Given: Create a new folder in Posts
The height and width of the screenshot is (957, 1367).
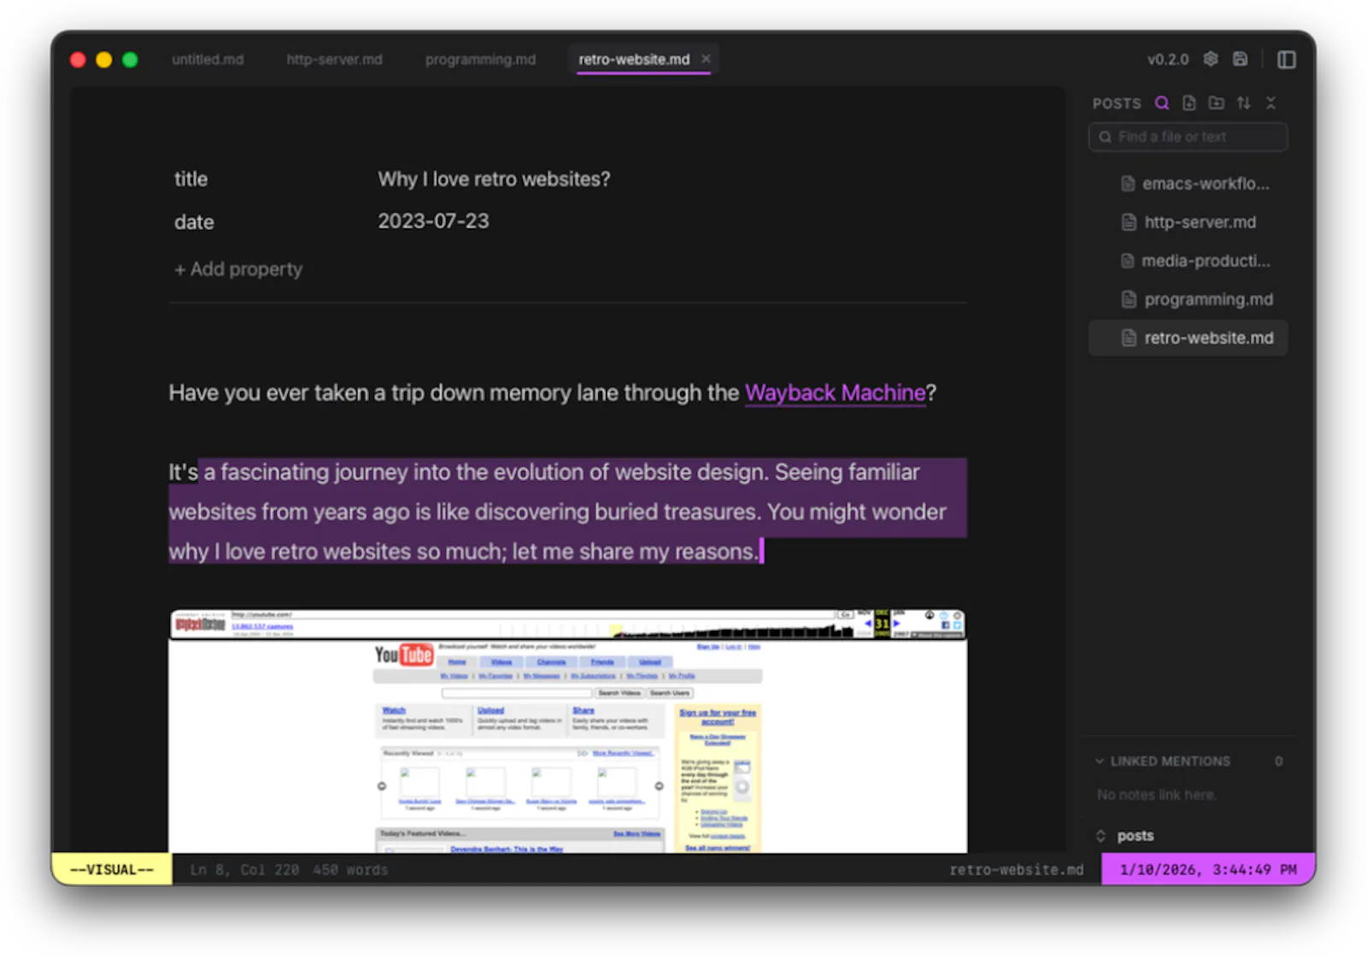Looking at the screenshot, I should coord(1217,103).
